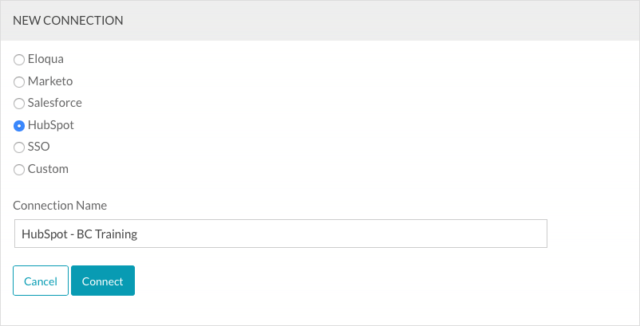Click the "HubSpot - BC Training" entered text
Image resolution: width=640 pixels, height=326 pixels.
(x=79, y=234)
